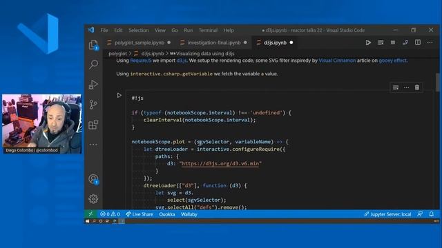Image resolution: width=442 pixels, height=248 pixels.
Task: Open the Go menu
Action: pos(175,30)
